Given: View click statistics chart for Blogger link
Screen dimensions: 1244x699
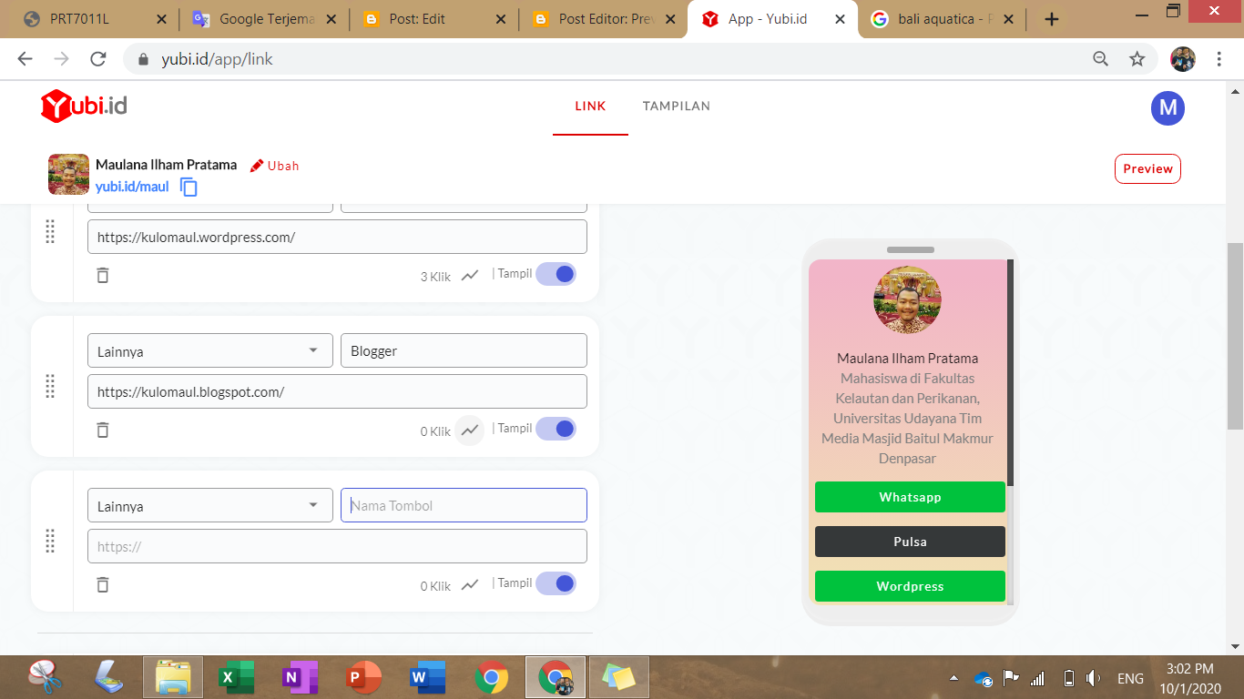Looking at the screenshot, I should [x=470, y=430].
